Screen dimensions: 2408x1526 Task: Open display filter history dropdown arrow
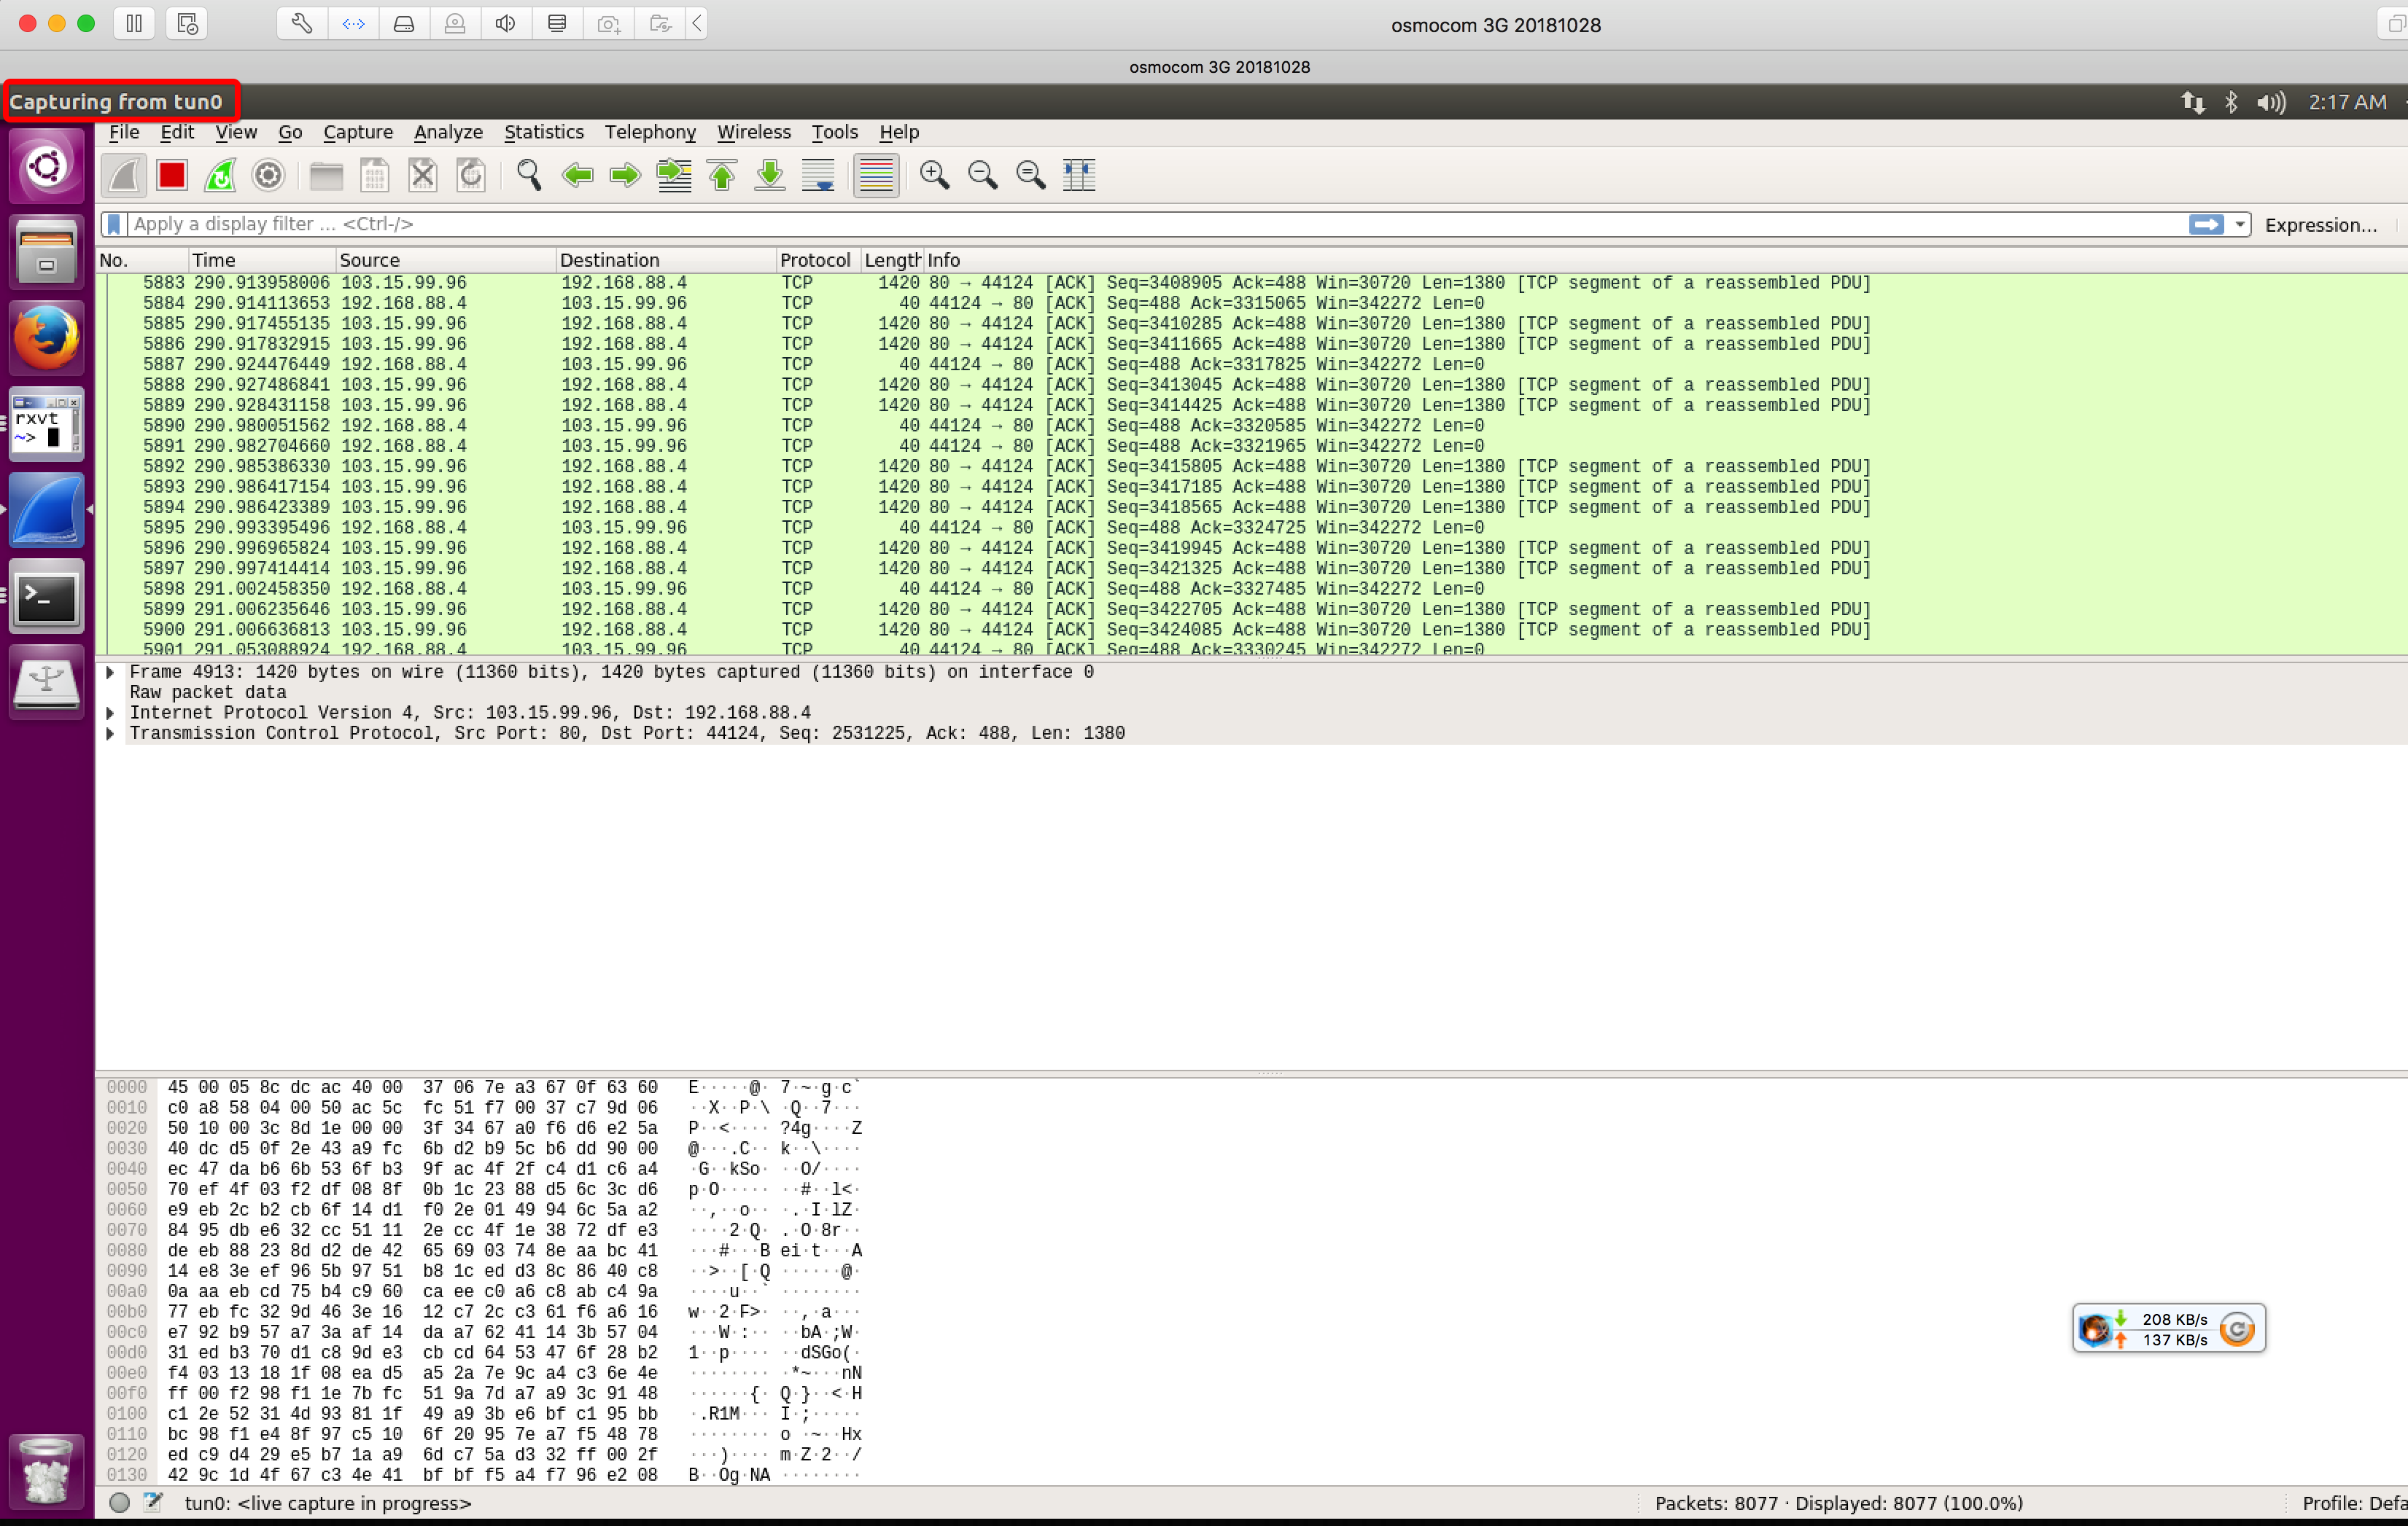tap(2239, 224)
